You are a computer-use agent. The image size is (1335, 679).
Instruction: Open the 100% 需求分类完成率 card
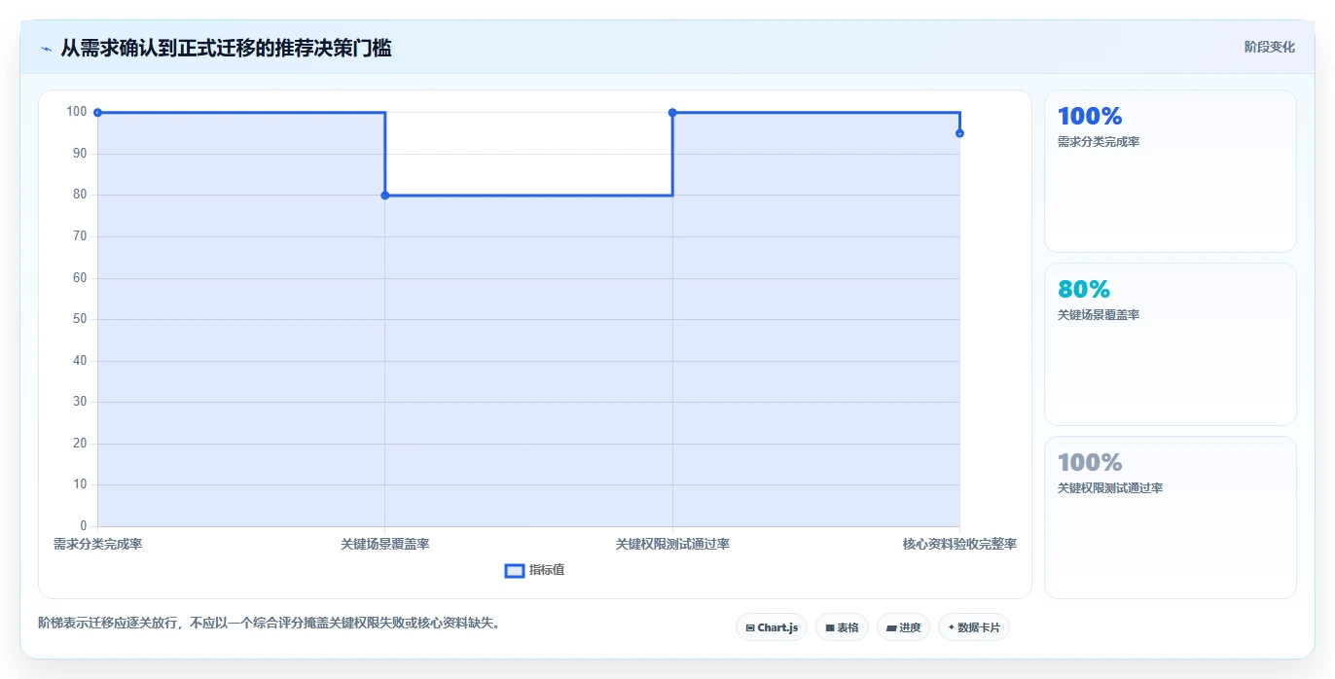point(1170,171)
